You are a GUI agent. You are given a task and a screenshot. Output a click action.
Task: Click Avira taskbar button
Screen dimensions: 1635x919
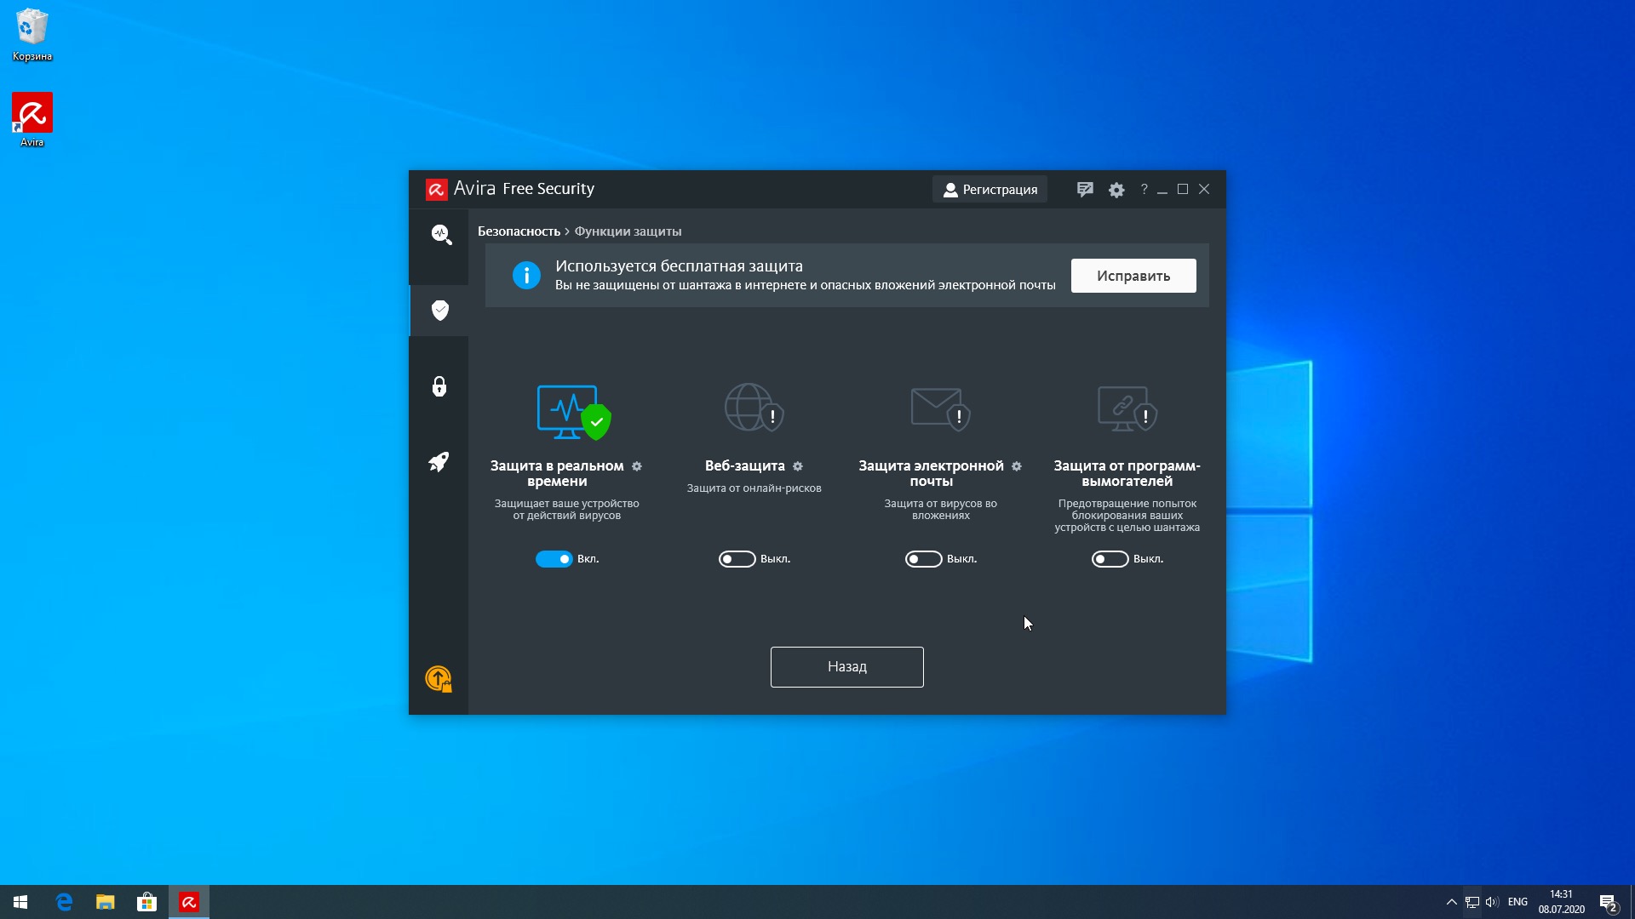(x=189, y=902)
